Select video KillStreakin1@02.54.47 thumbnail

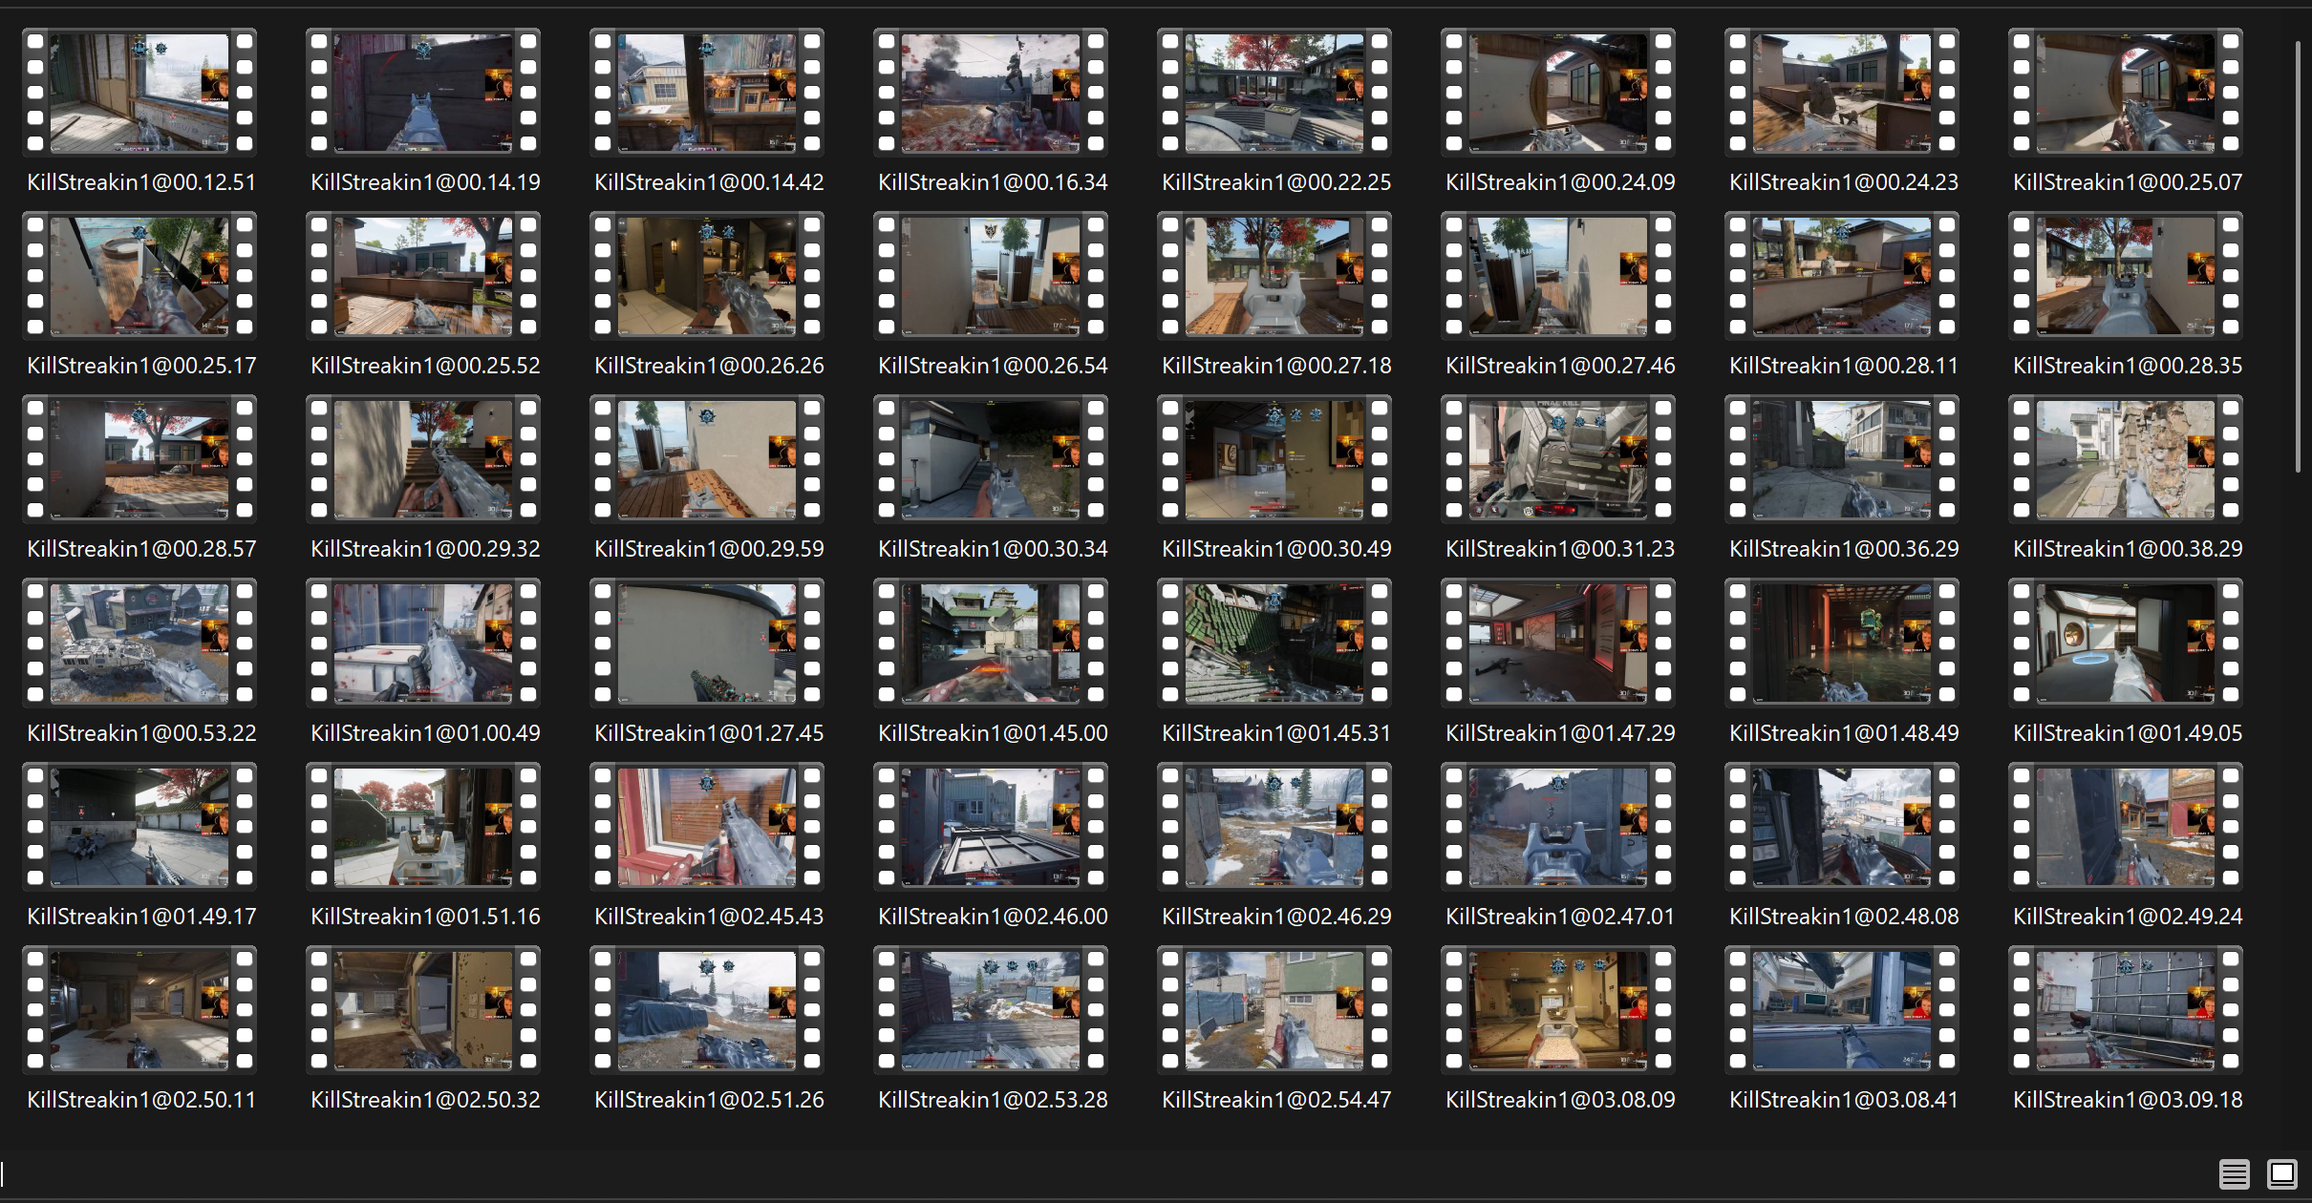click(1274, 1010)
